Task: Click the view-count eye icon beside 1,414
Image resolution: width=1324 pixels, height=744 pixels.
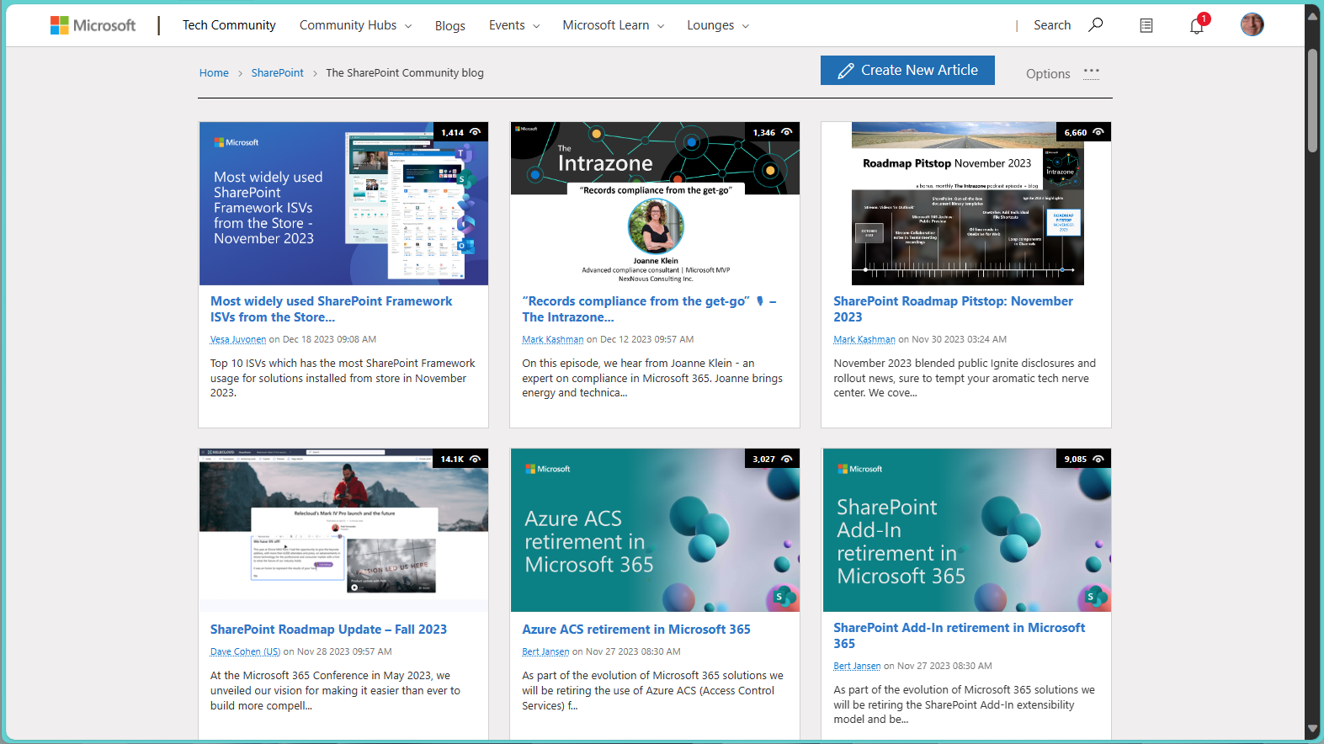Action: pyautogui.click(x=476, y=132)
